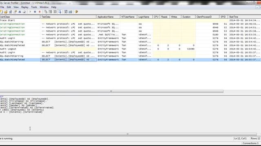Click the yellow help icon in toolbar
261x146 pixels.
pyautogui.click(x=76, y=12)
